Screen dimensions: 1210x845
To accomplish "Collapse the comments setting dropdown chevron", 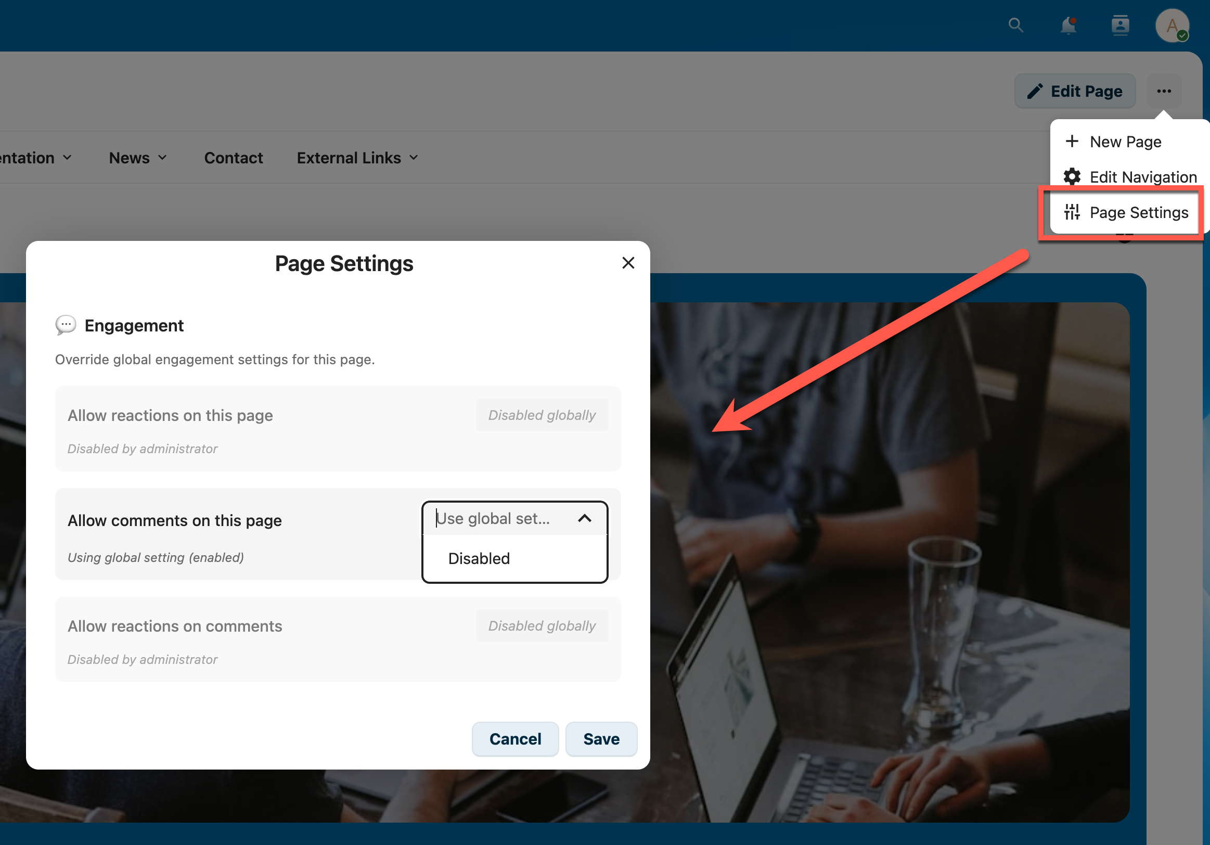I will [584, 518].
